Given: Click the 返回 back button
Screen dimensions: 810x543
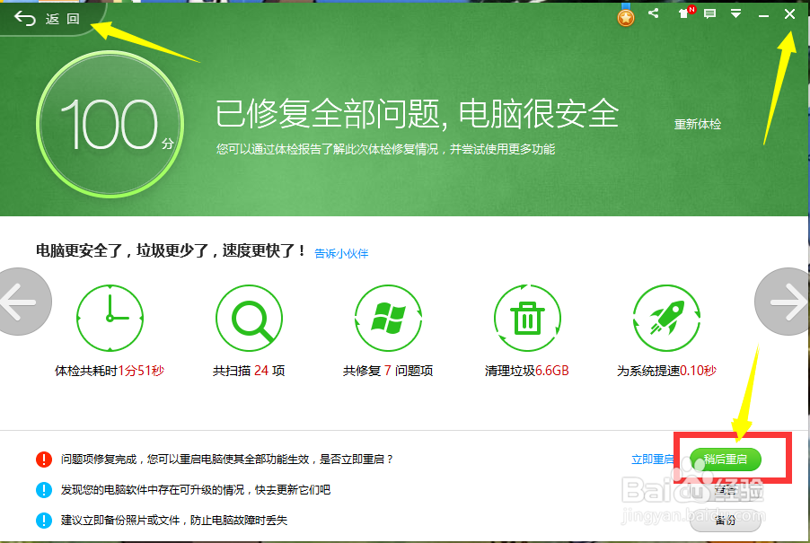Looking at the screenshot, I should (x=45, y=18).
